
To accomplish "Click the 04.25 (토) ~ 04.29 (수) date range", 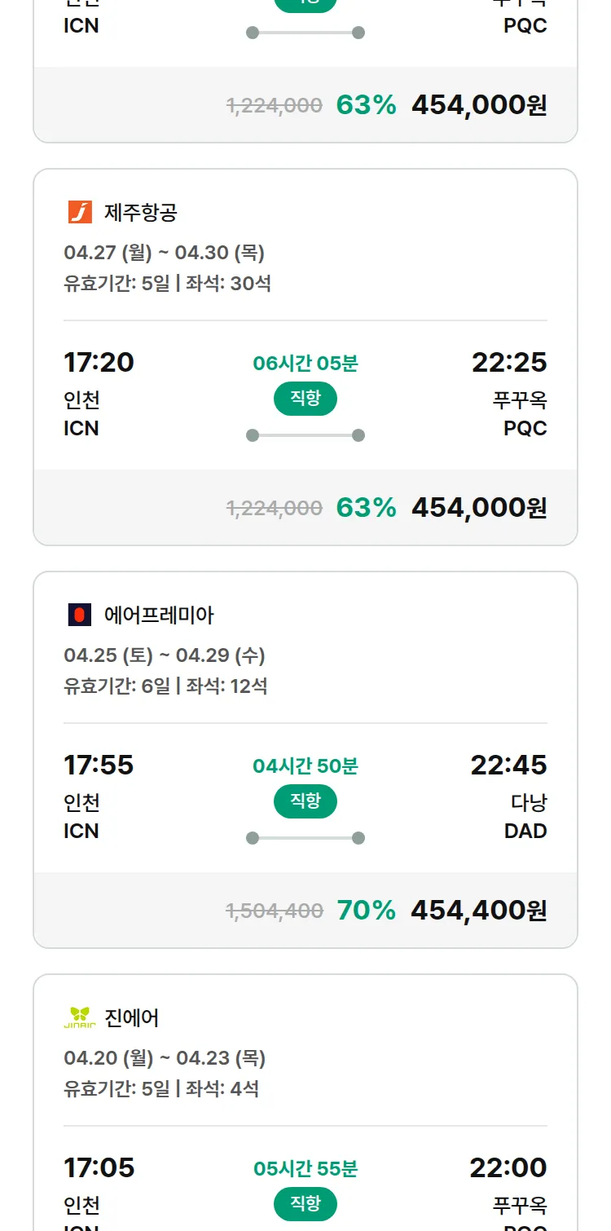I will pyautogui.click(x=164, y=655).
